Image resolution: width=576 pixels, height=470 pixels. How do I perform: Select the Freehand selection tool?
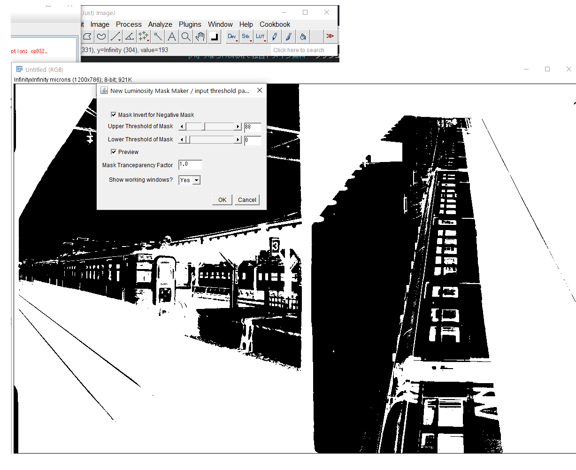pos(101,37)
